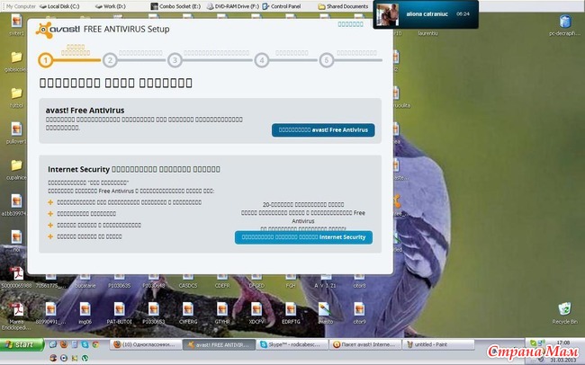
Task: Open Work (D:) from the top toolbar
Action: pos(113,5)
